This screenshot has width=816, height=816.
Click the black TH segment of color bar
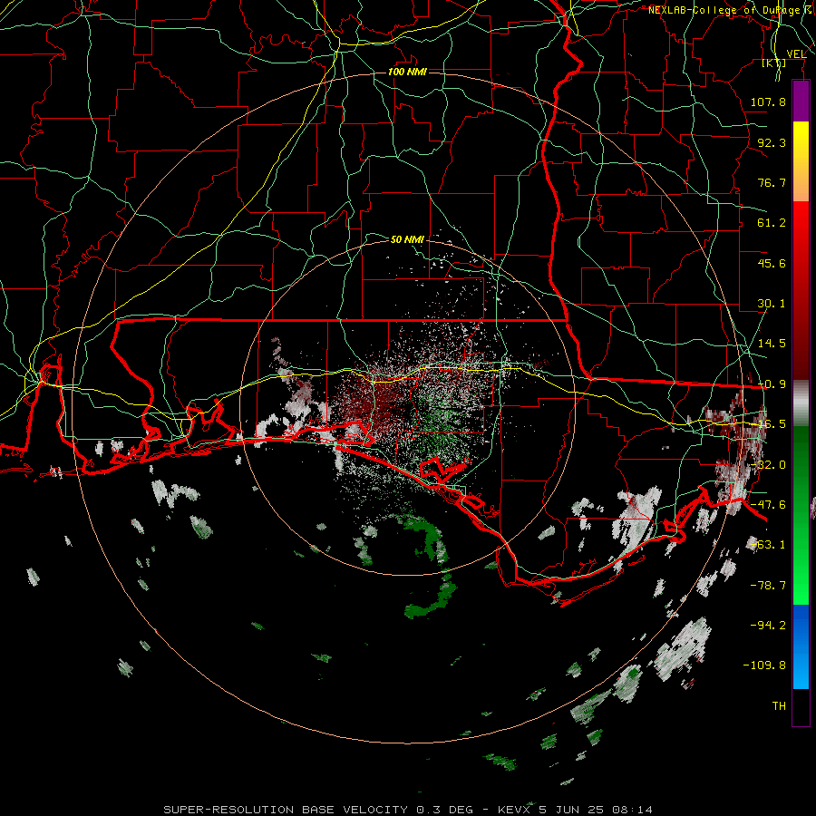coord(801,706)
